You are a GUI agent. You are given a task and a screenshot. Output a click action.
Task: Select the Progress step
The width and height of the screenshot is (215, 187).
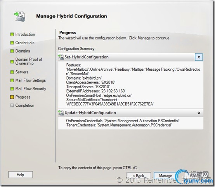click(23, 97)
